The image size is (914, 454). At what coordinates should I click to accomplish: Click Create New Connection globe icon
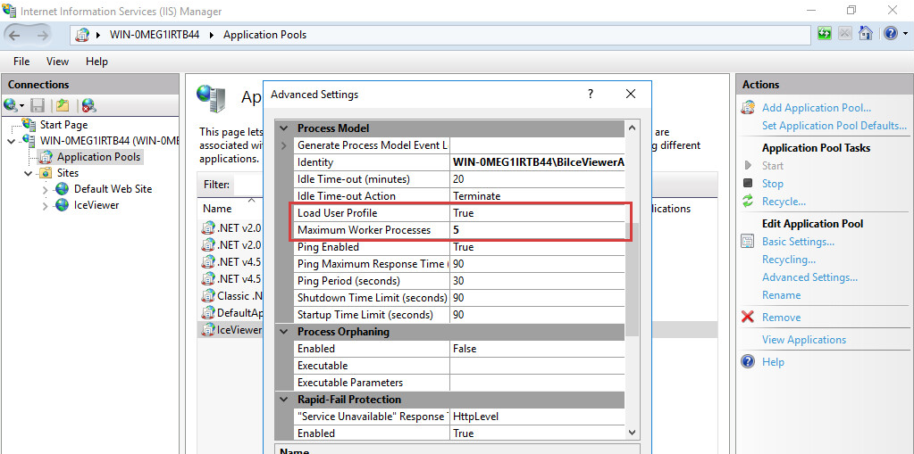(11, 105)
